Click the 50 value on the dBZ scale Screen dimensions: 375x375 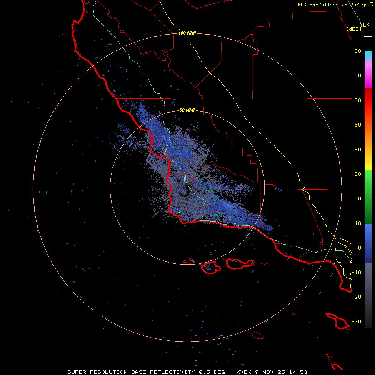coord(358,125)
